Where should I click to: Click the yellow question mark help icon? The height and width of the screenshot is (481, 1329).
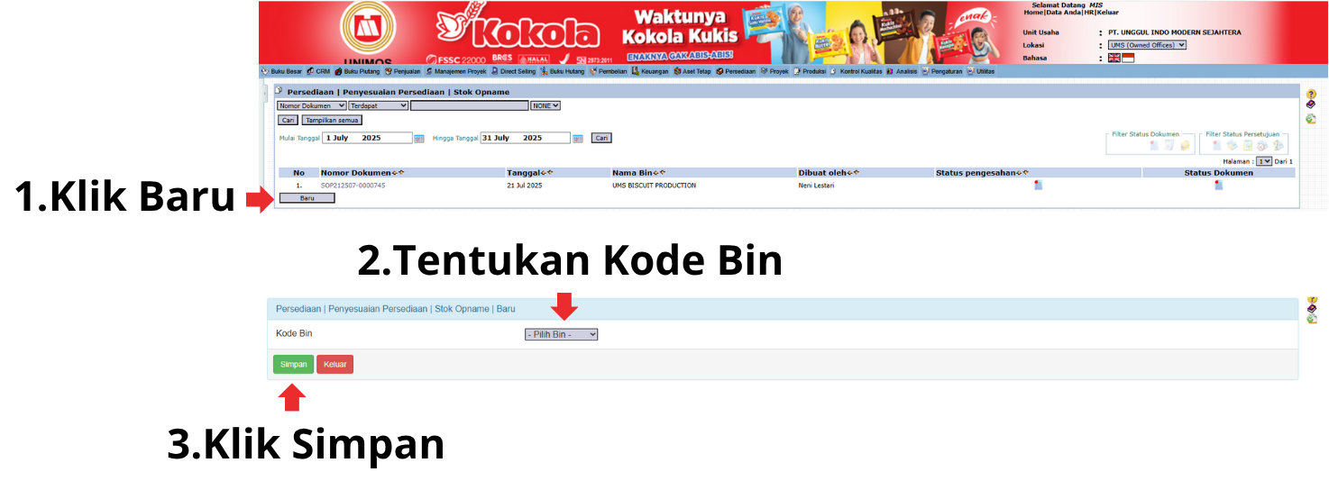[1311, 94]
